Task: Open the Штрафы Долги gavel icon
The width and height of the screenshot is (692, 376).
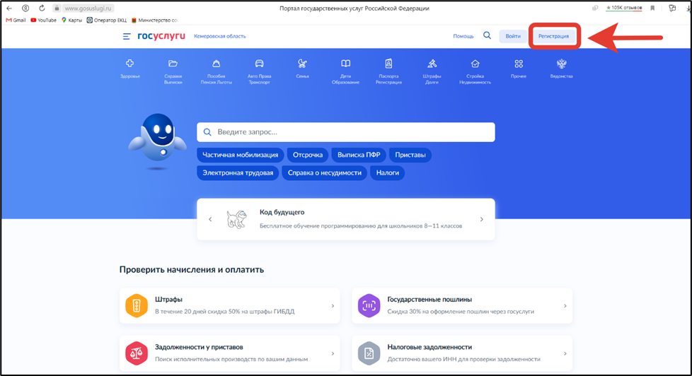Action: click(x=432, y=64)
